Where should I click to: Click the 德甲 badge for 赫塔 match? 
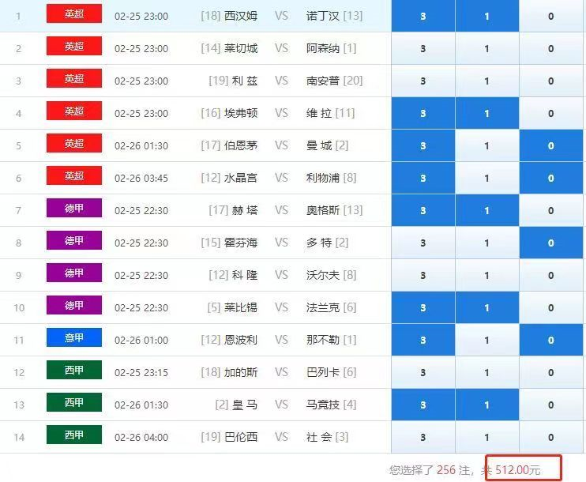click(74, 209)
